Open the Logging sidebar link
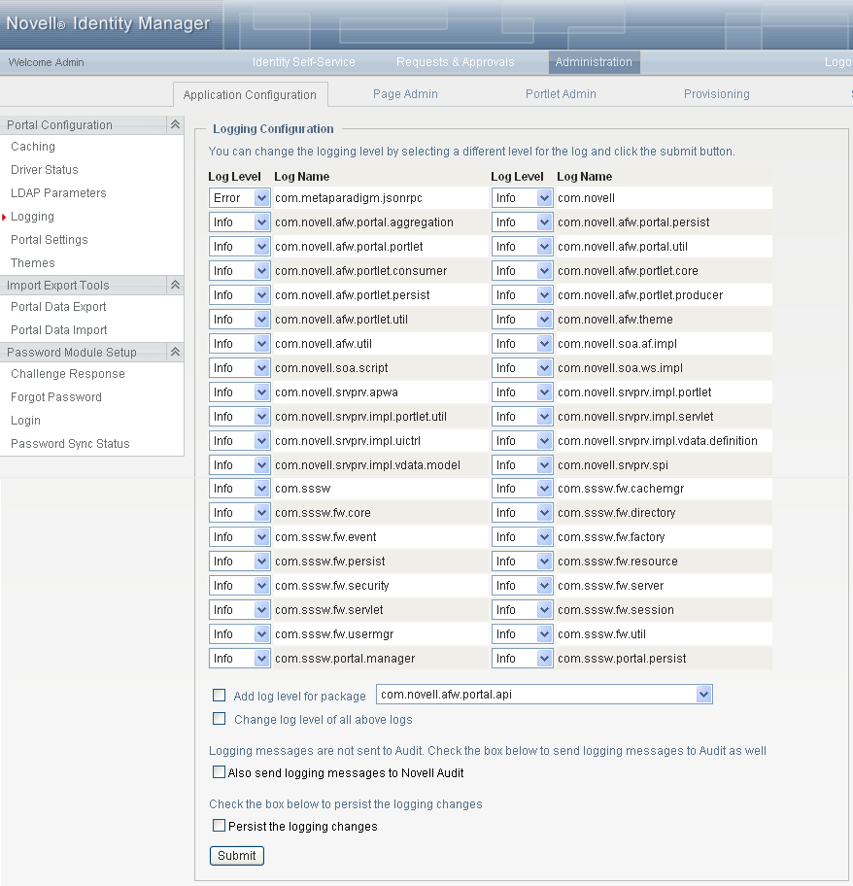Image resolution: width=853 pixels, height=886 pixels. point(32,217)
